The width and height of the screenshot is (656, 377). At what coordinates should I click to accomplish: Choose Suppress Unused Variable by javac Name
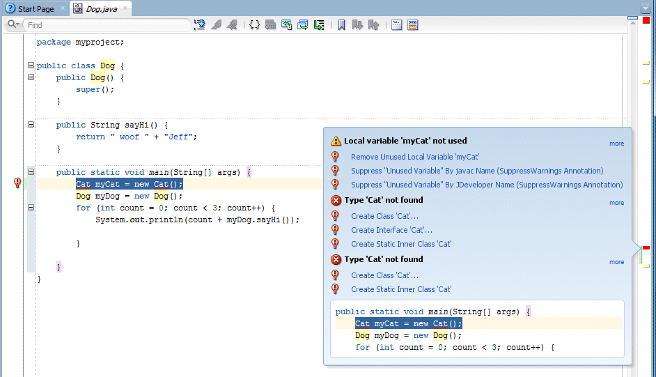[477, 171]
